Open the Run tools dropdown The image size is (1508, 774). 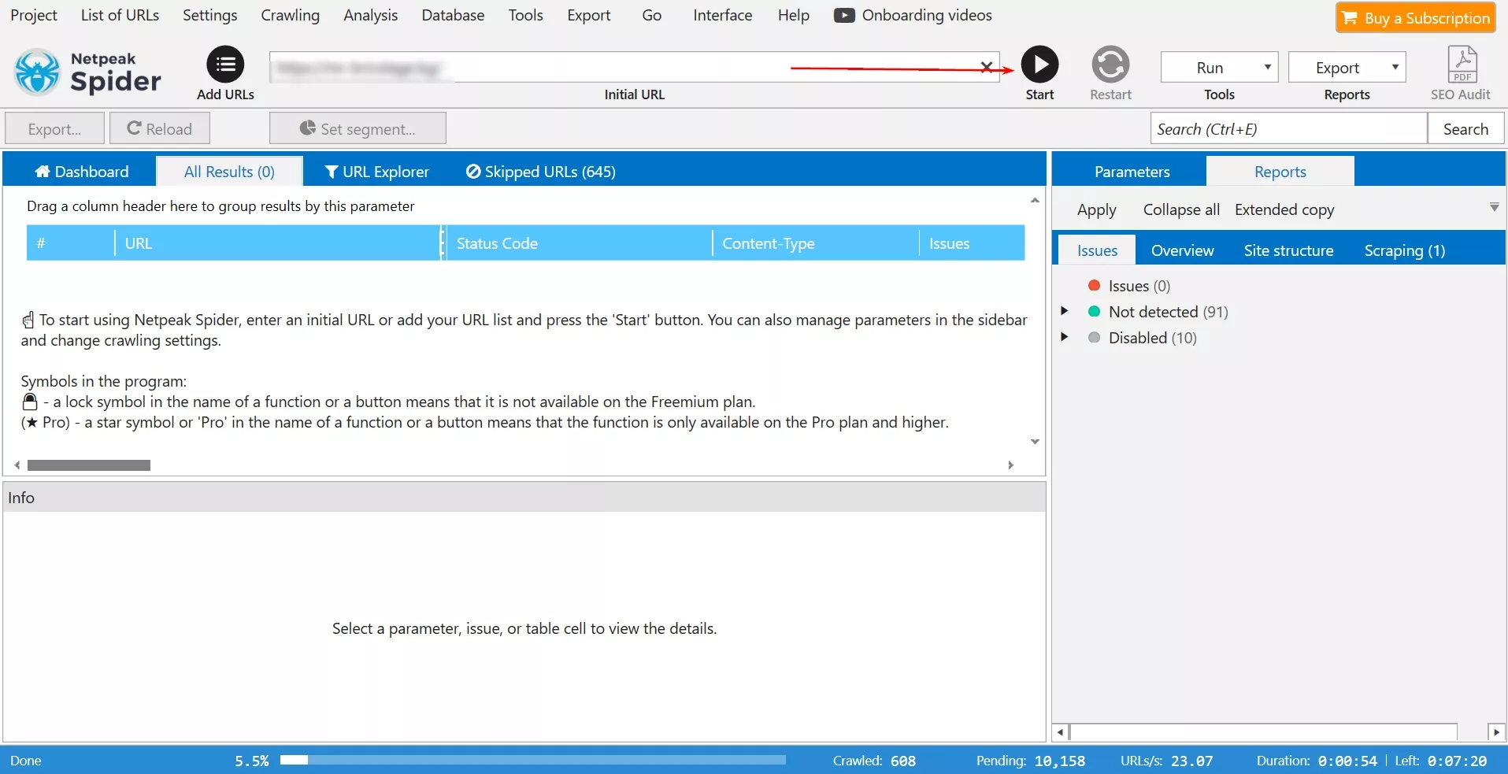1219,68
